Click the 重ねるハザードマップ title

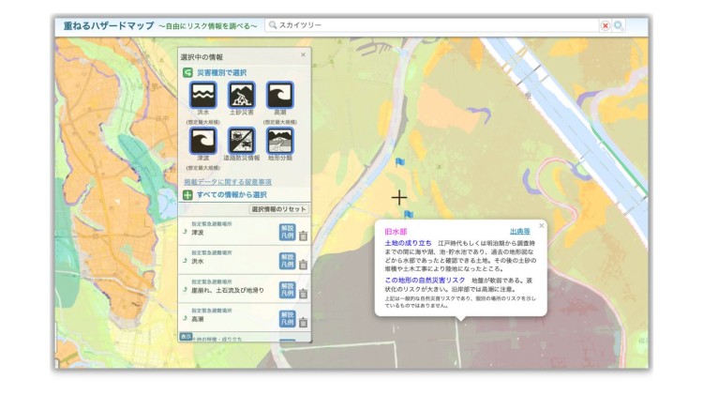pyautogui.click(x=109, y=25)
